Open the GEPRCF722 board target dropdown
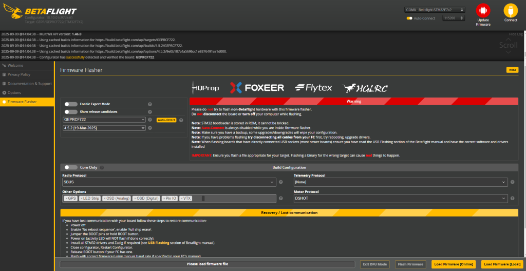The height and width of the screenshot is (271, 526). 104,120
